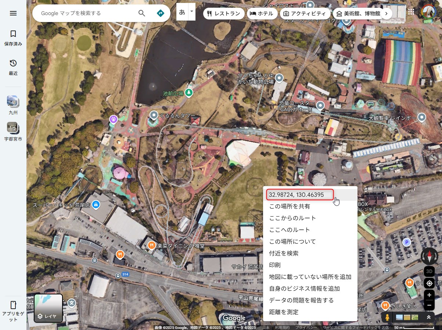
Task: Select この場所を共有 in context menu
Action: point(290,206)
